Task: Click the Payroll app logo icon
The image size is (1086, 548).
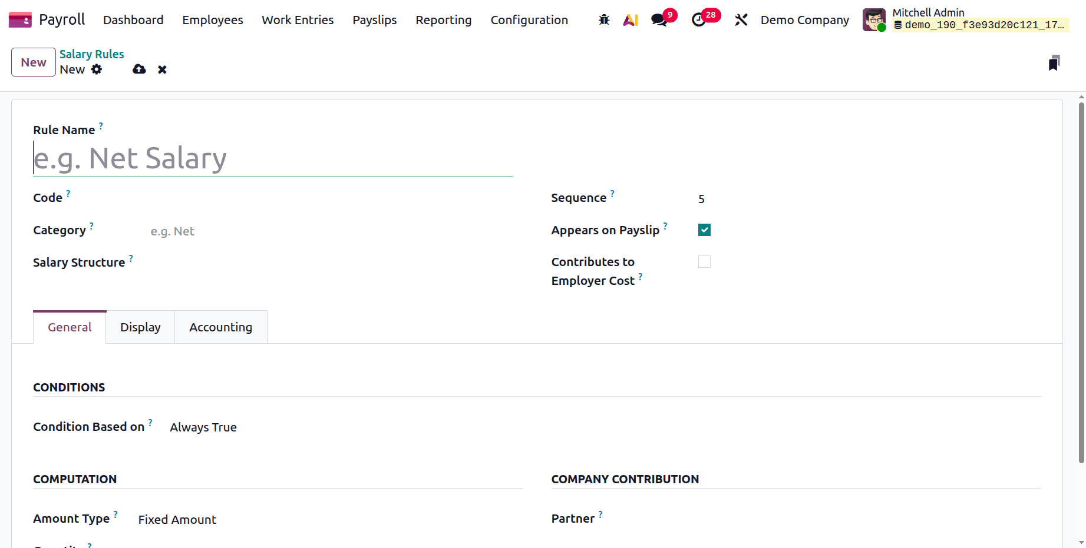Action: (20, 20)
